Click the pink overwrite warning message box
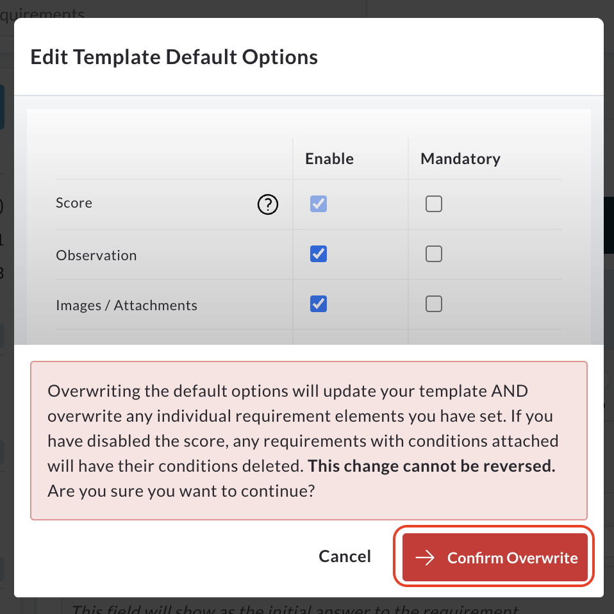614x614 pixels. 309,440
